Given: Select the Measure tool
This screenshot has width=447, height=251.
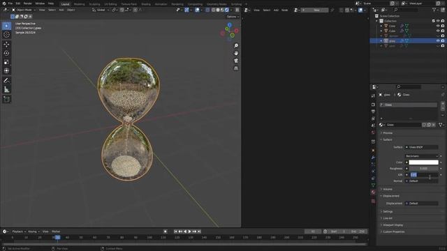Looking at the screenshot, I should 6,90.
